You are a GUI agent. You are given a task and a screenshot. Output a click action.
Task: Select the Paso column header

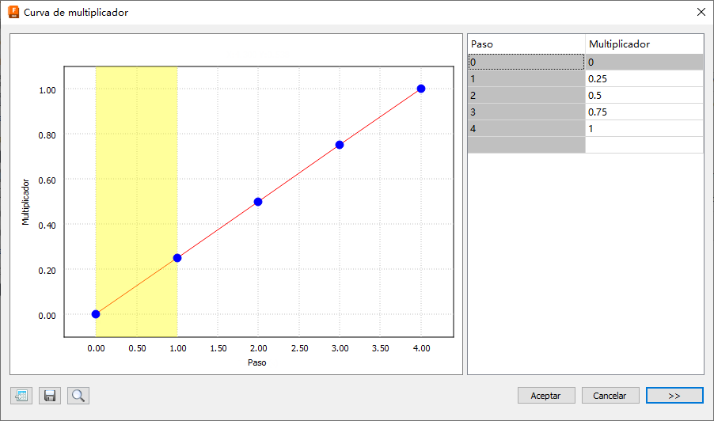tap(526, 44)
